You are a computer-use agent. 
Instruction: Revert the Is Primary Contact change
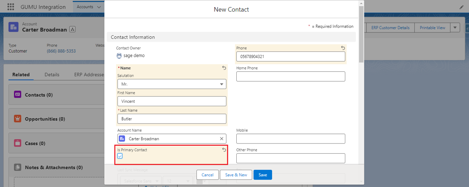coord(224,150)
